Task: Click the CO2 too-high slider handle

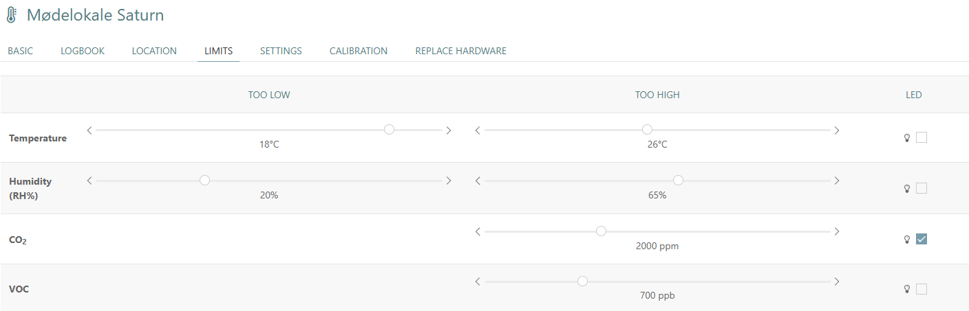Action: [601, 231]
